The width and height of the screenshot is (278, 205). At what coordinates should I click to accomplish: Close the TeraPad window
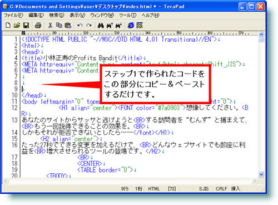pos(261,7)
